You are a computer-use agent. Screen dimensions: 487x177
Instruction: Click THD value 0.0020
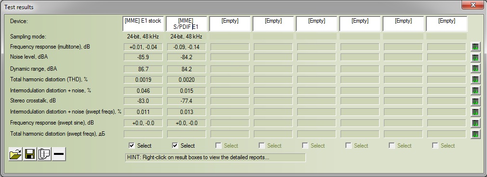(186, 80)
